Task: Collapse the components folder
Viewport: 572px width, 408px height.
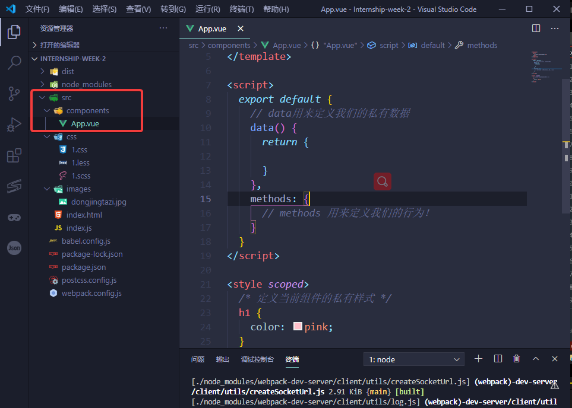Action: pyautogui.click(x=104, y=111)
